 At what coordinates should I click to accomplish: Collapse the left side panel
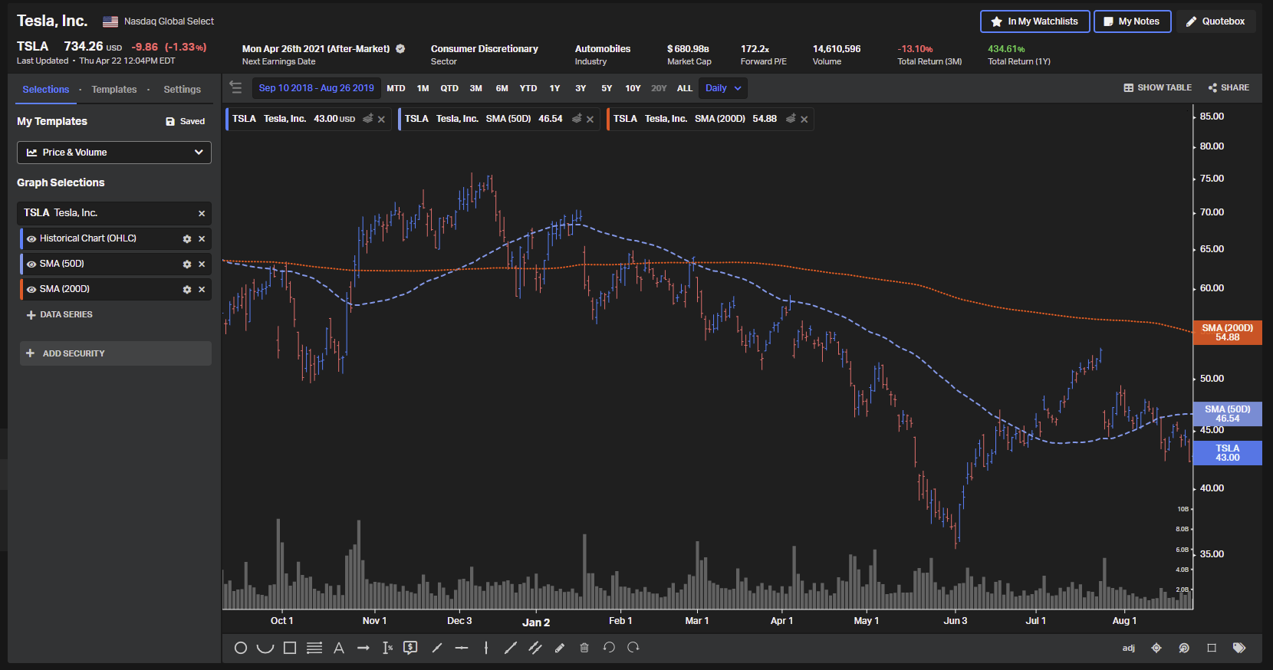click(x=235, y=87)
